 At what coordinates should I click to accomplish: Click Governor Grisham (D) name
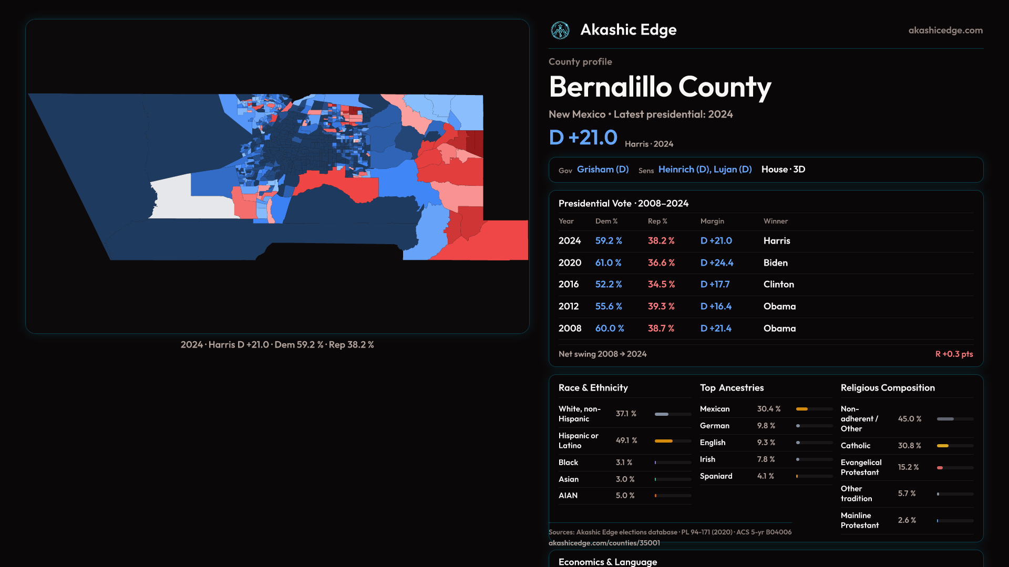click(x=602, y=170)
